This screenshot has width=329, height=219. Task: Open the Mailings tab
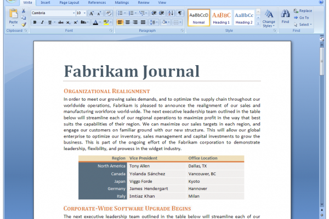122,3
